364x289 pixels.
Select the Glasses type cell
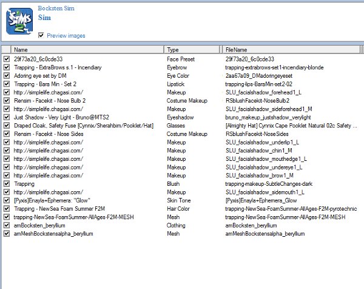[x=176, y=126]
